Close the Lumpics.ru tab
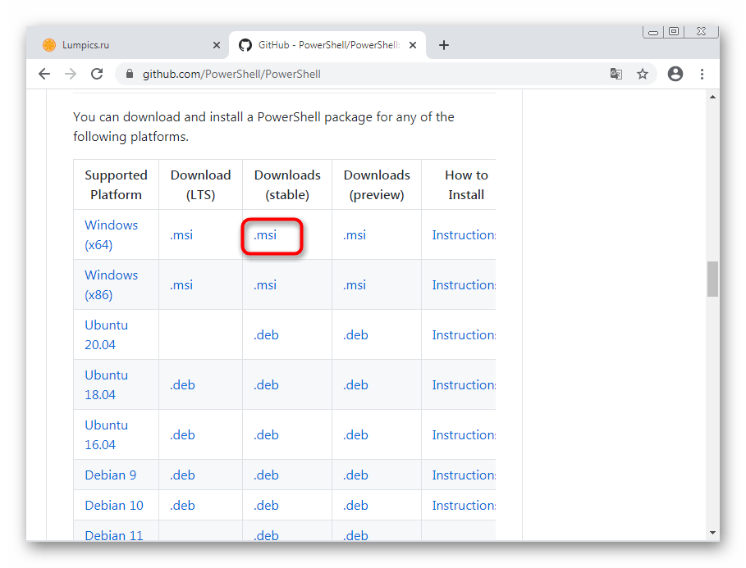Image resolution: width=746 pixels, height=568 pixels. click(217, 45)
